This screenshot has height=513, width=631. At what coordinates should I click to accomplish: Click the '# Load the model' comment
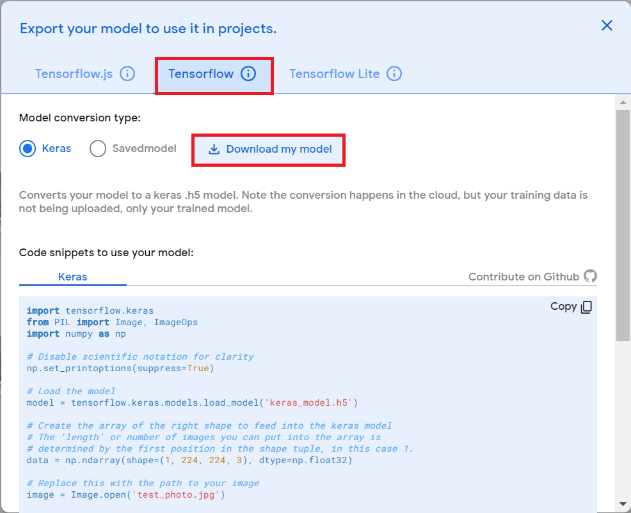point(71,391)
